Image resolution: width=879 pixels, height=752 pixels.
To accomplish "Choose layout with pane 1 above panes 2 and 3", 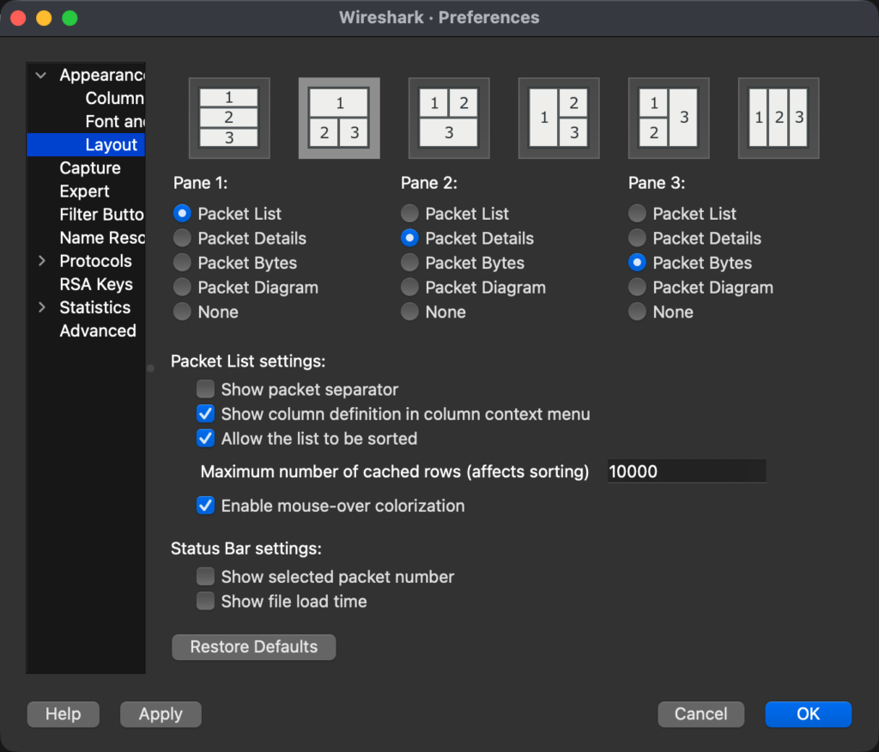I will (x=339, y=118).
